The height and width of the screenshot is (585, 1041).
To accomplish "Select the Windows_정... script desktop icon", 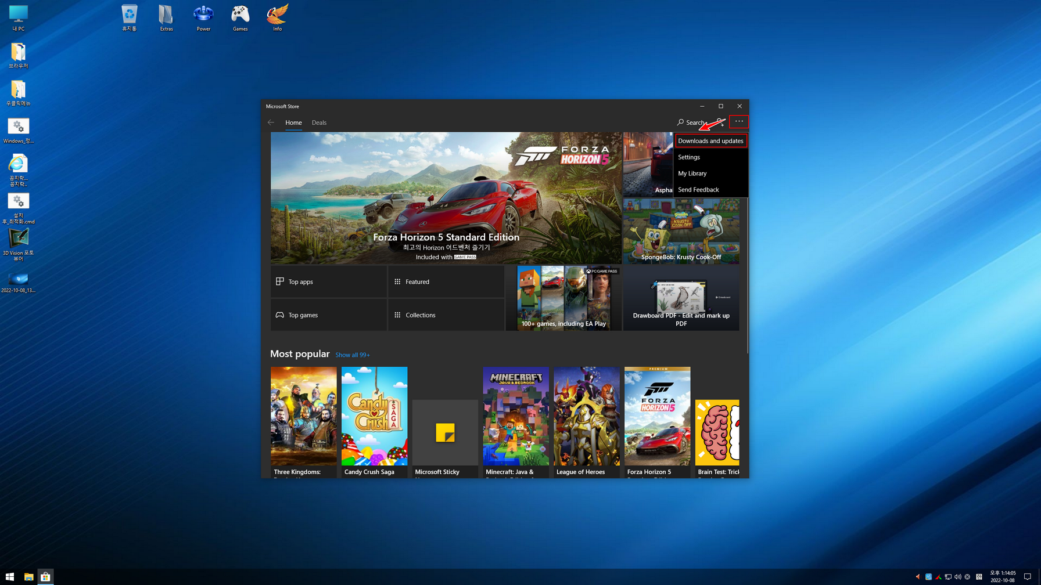I will tap(19, 131).
